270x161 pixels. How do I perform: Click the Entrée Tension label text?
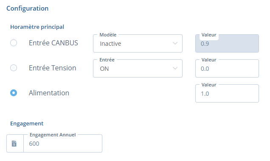click(x=53, y=68)
